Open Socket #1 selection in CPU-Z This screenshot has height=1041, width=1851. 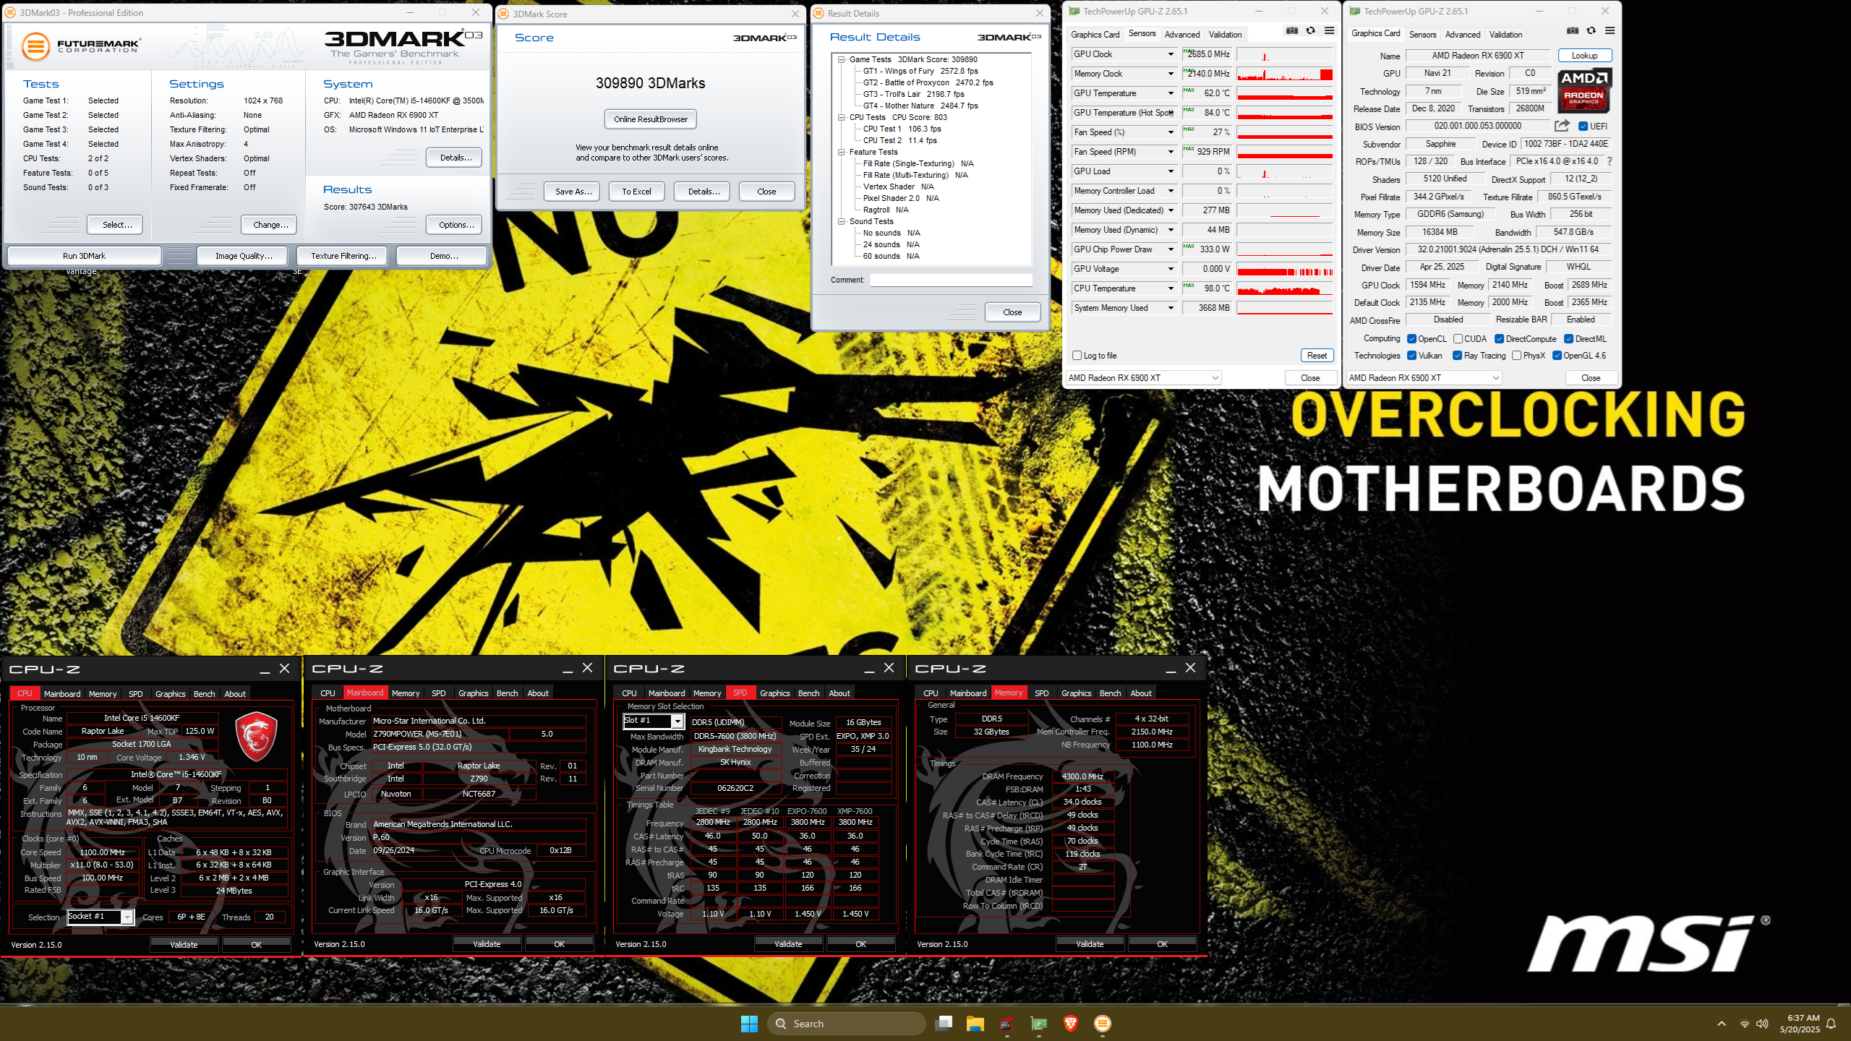click(101, 917)
